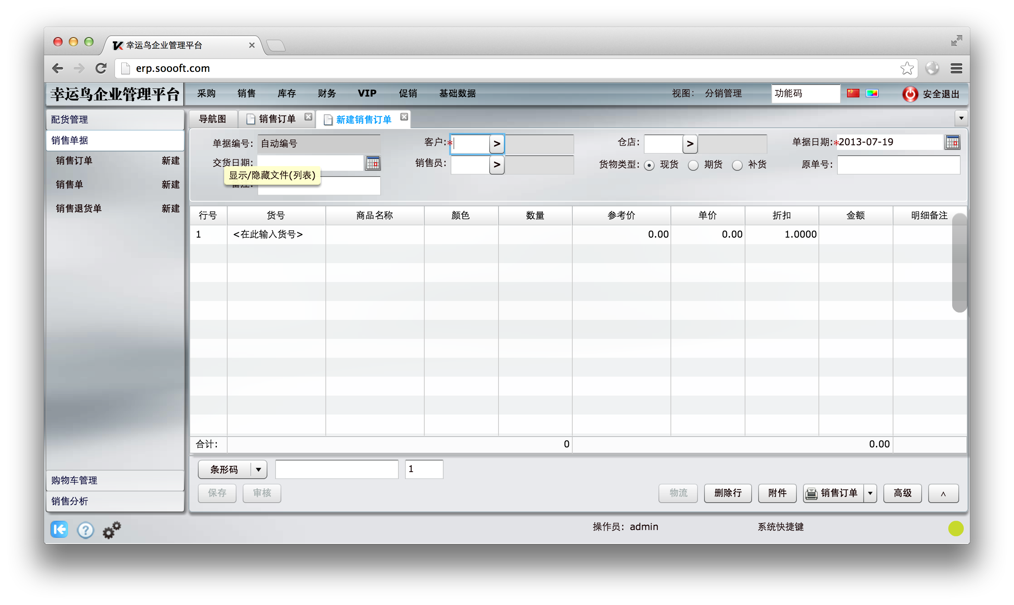
Task: Click the yellow-green status indicator circle
Action: point(955,529)
